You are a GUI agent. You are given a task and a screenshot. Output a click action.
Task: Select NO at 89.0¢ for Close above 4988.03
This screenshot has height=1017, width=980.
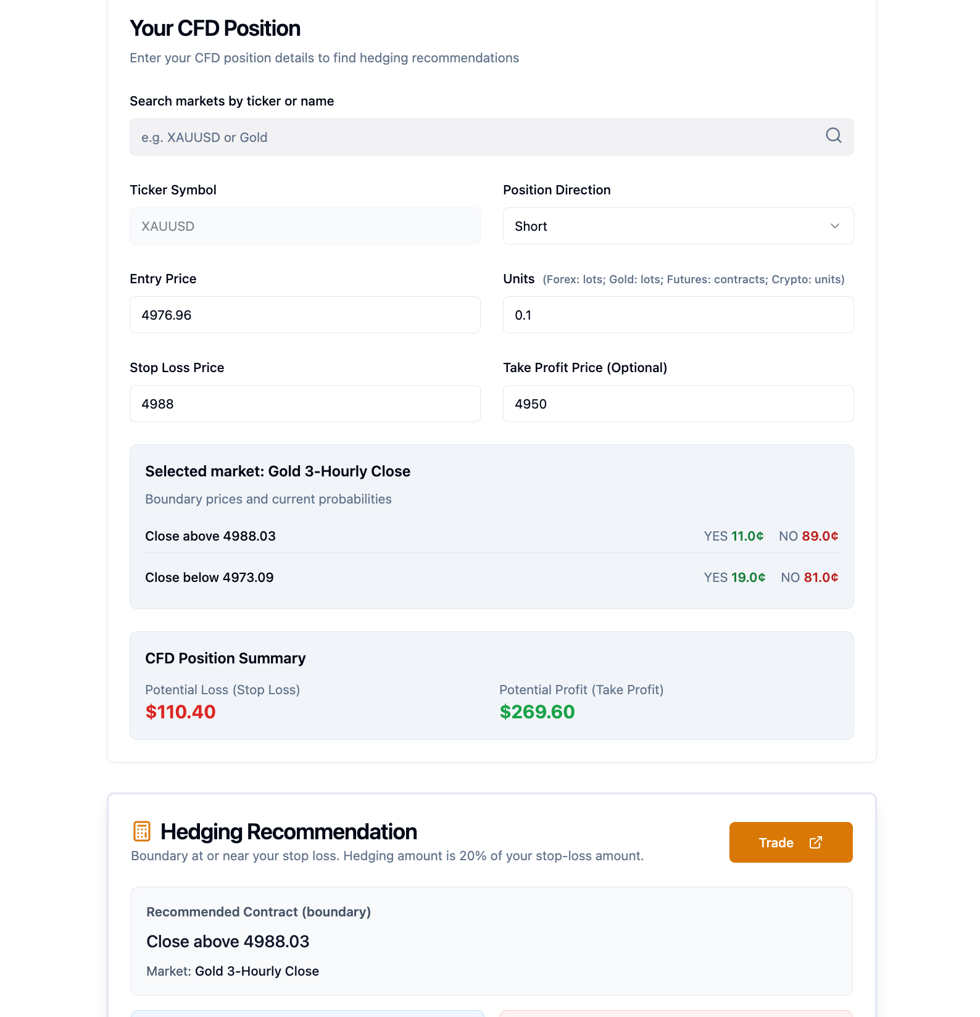(810, 536)
